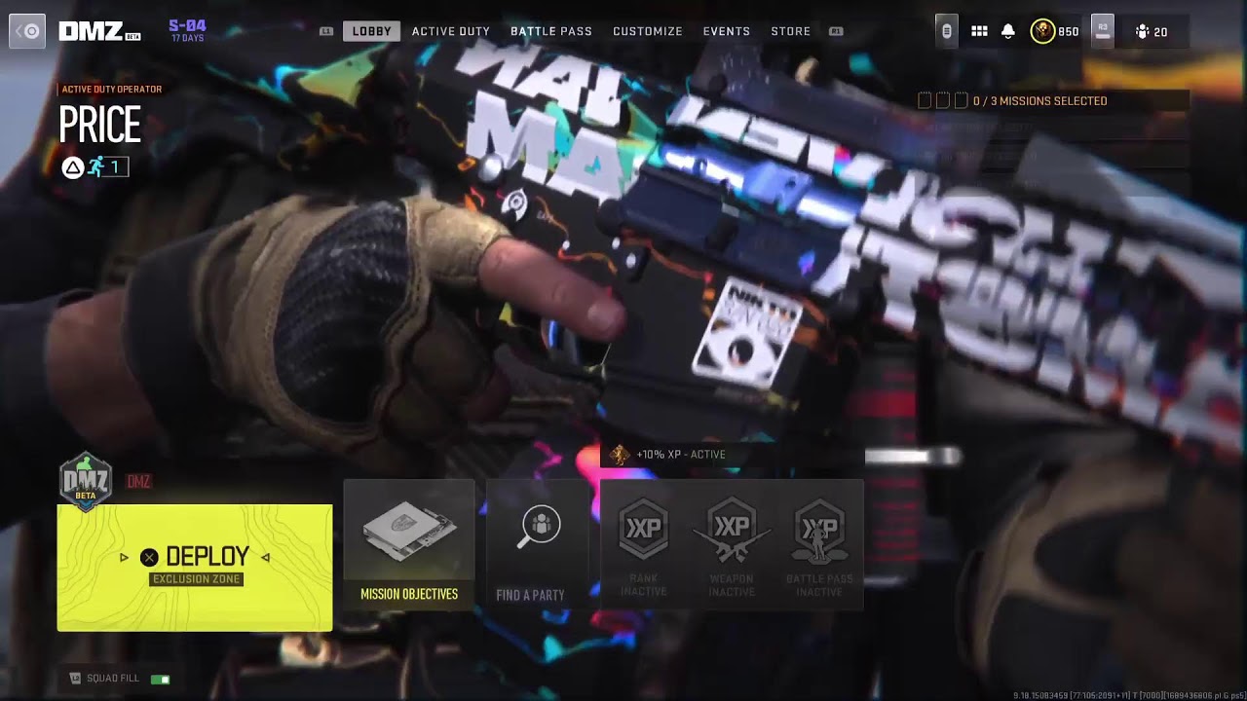Open the R3 player profile icon
The width and height of the screenshot is (1247, 701).
click(1102, 30)
